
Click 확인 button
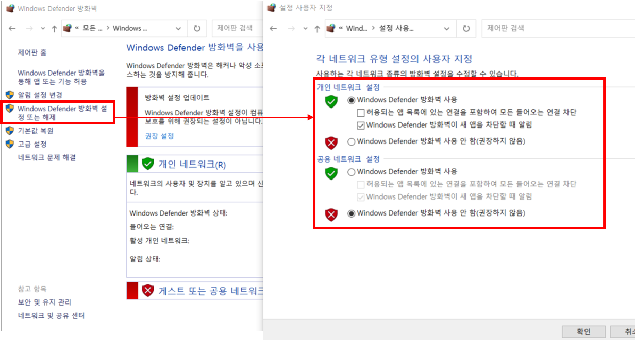583,332
